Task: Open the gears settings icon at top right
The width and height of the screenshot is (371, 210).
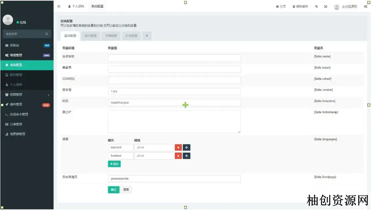Action: pyautogui.click(x=366, y=6)
